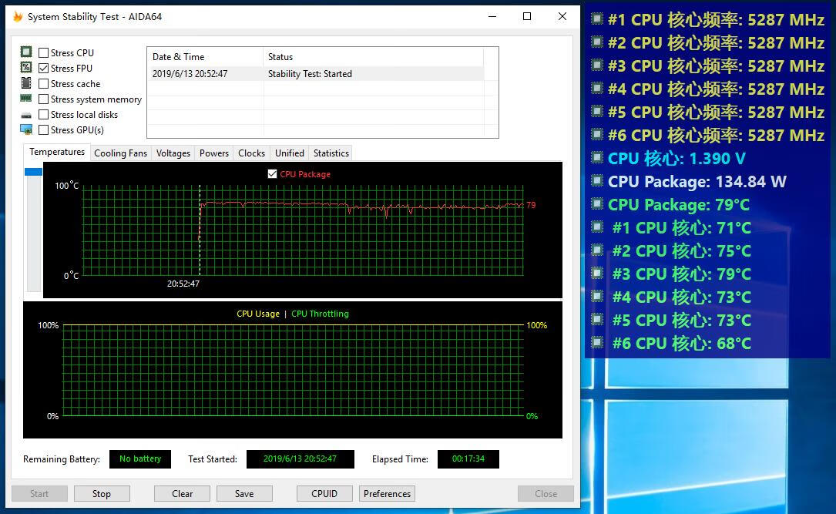
Task: Click the RAM module icon beside Stress system memory
Action: [26, 98]
